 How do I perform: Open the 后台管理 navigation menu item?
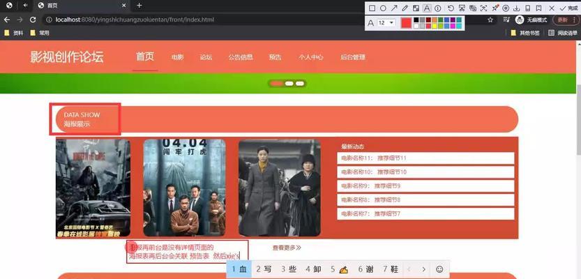[353, 57]
